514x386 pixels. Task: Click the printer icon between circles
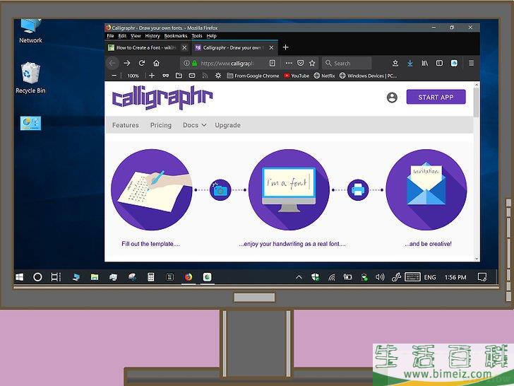pos(358,189)
